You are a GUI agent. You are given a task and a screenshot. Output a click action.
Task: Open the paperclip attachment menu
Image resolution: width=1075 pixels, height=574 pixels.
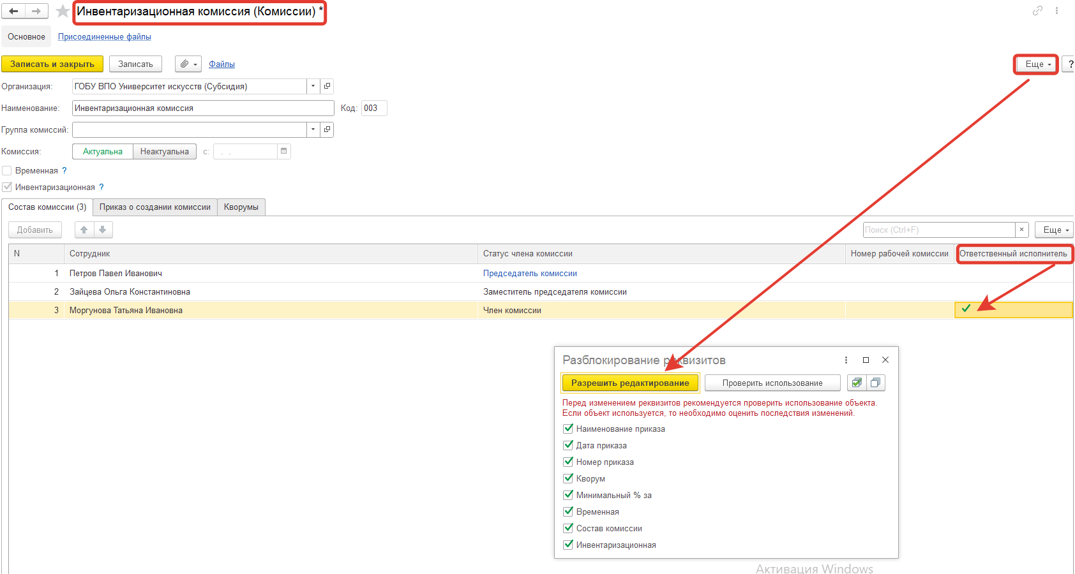pyautogui.click(x=188, y=64)
